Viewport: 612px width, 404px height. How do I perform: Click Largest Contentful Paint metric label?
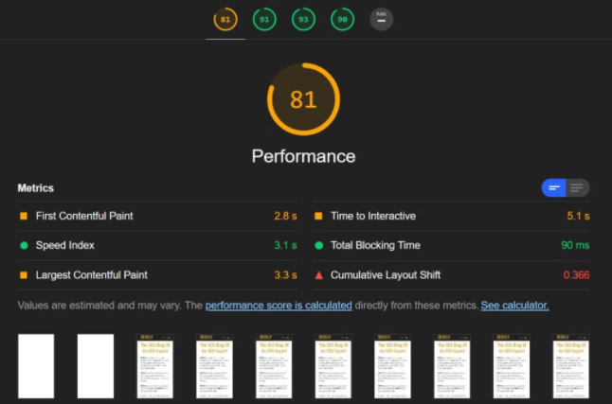tap(92, 275)
